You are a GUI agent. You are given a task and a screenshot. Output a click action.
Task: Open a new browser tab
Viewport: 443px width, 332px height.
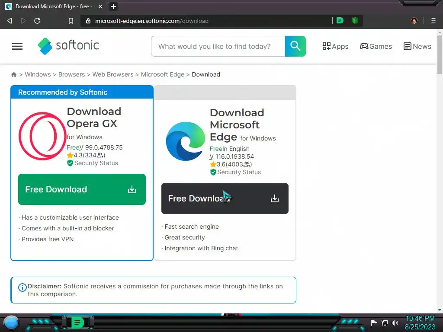click(113, 6)
